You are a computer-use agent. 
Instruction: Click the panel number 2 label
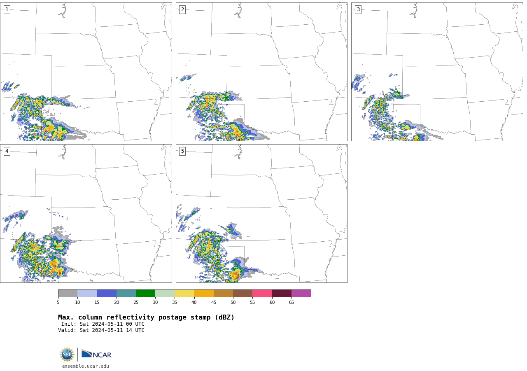182,9
